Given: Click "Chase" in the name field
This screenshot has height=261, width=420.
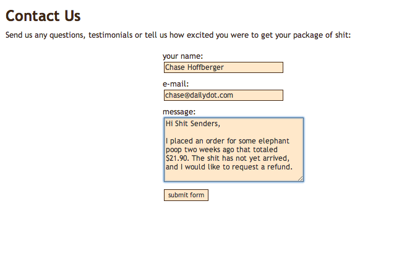Looking at the screenshot, I should pyautogui.click(x=174, y=67).
